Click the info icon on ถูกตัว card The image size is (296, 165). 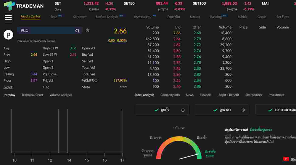click(x=183, y=110)
